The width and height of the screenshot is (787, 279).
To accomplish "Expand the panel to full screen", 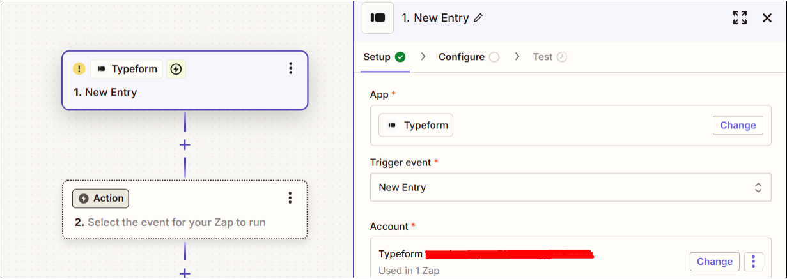I will [x=740, y=18].
